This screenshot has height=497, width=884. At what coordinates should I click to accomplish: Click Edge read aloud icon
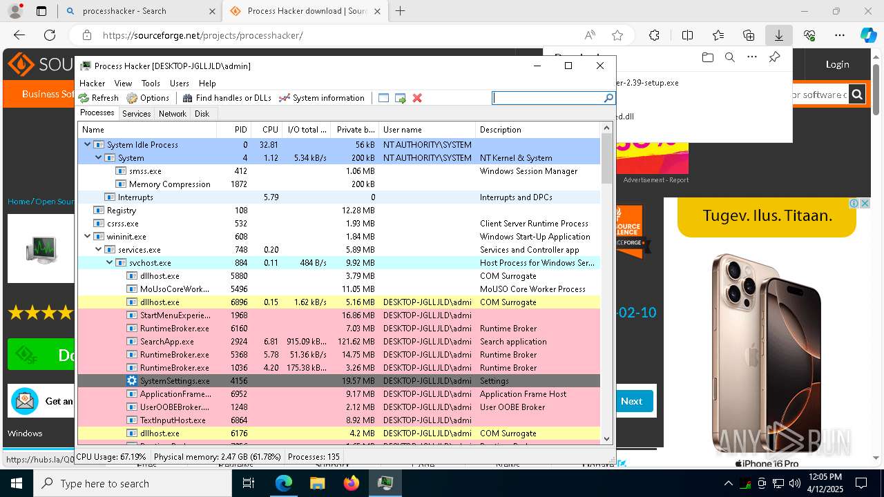coord(590,35)
